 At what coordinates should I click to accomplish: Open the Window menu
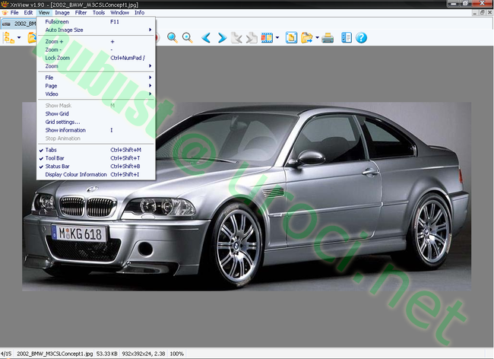[120, 13]
